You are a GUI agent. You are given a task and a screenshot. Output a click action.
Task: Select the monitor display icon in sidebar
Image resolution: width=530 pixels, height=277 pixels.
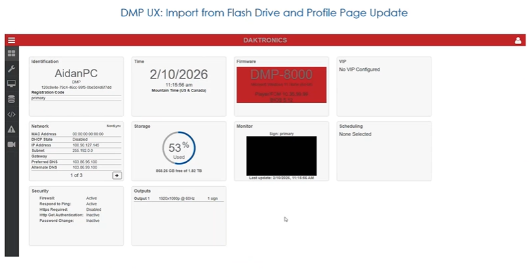pyautogui.click(x=12, y=84)
